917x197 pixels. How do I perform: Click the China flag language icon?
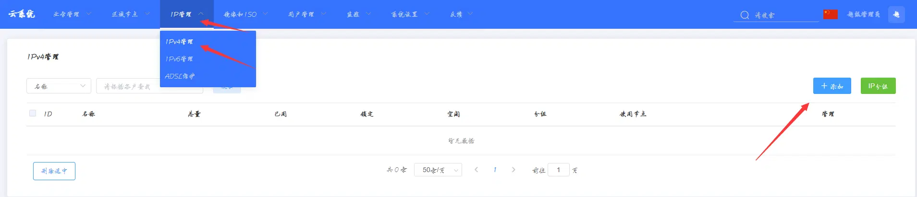coord(830,14)
